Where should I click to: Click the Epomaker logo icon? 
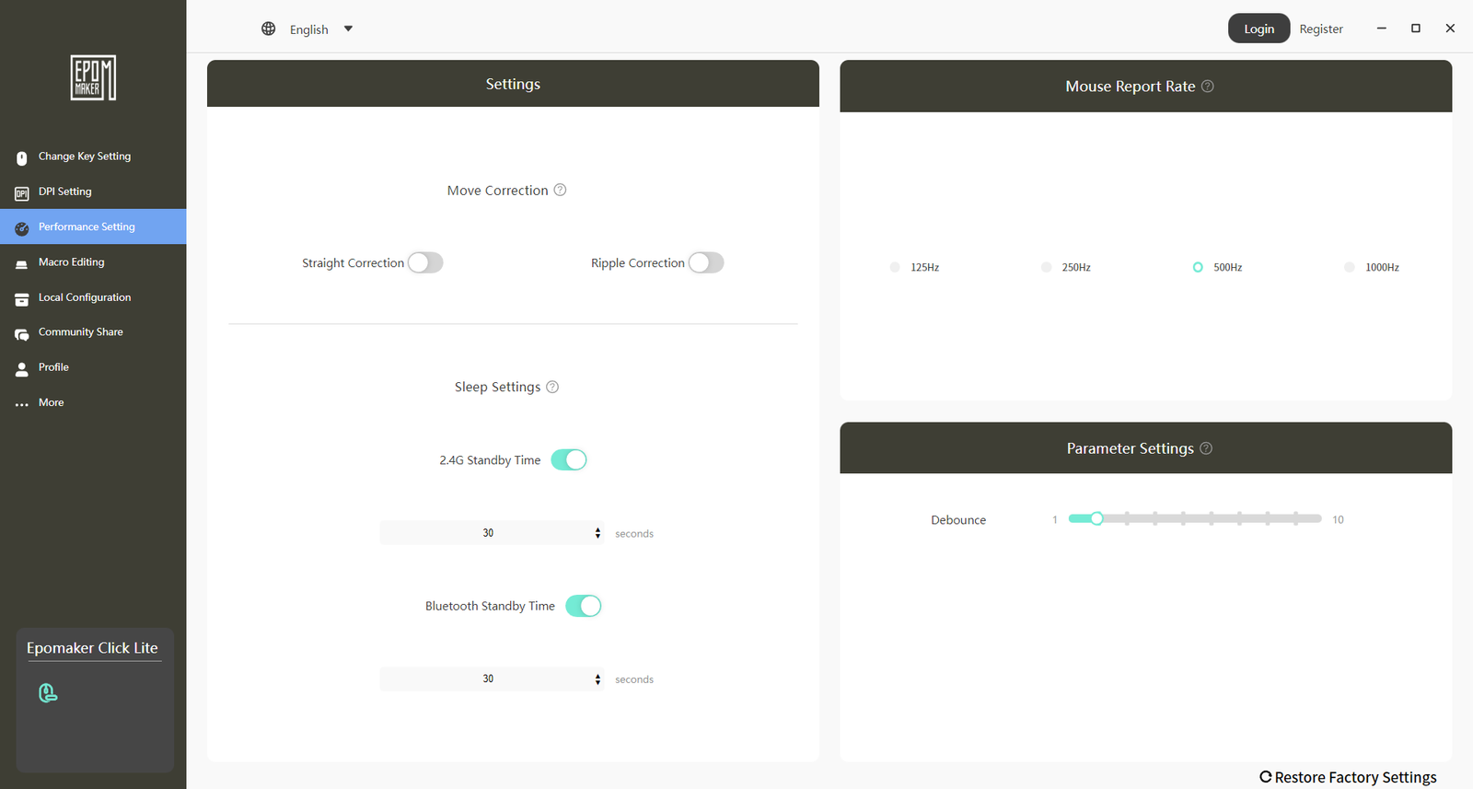tap(93, 77)
